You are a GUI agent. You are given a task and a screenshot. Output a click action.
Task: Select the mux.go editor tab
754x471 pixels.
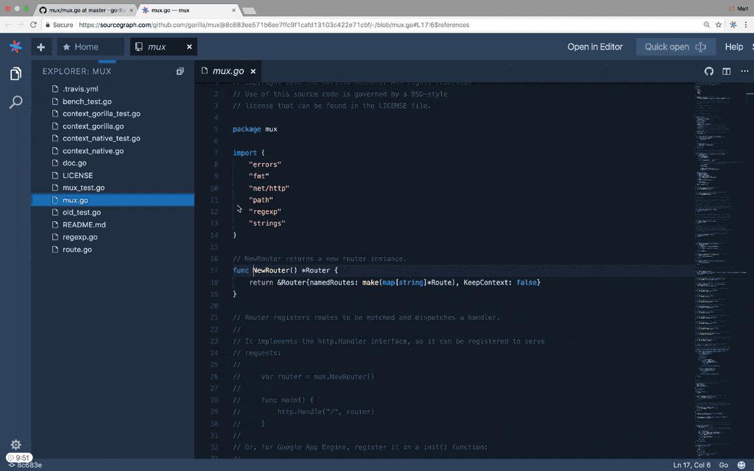[228, 71]
